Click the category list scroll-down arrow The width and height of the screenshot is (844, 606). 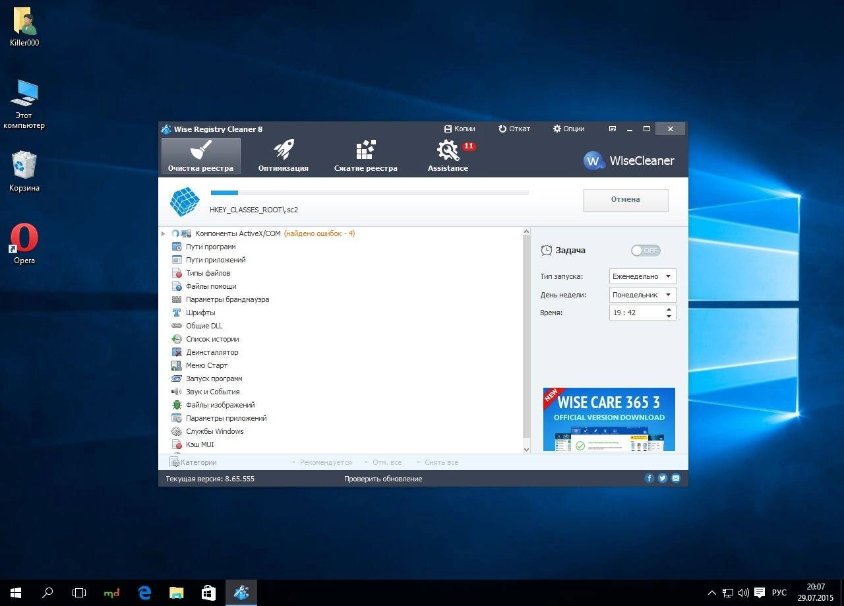click(526, 449)
